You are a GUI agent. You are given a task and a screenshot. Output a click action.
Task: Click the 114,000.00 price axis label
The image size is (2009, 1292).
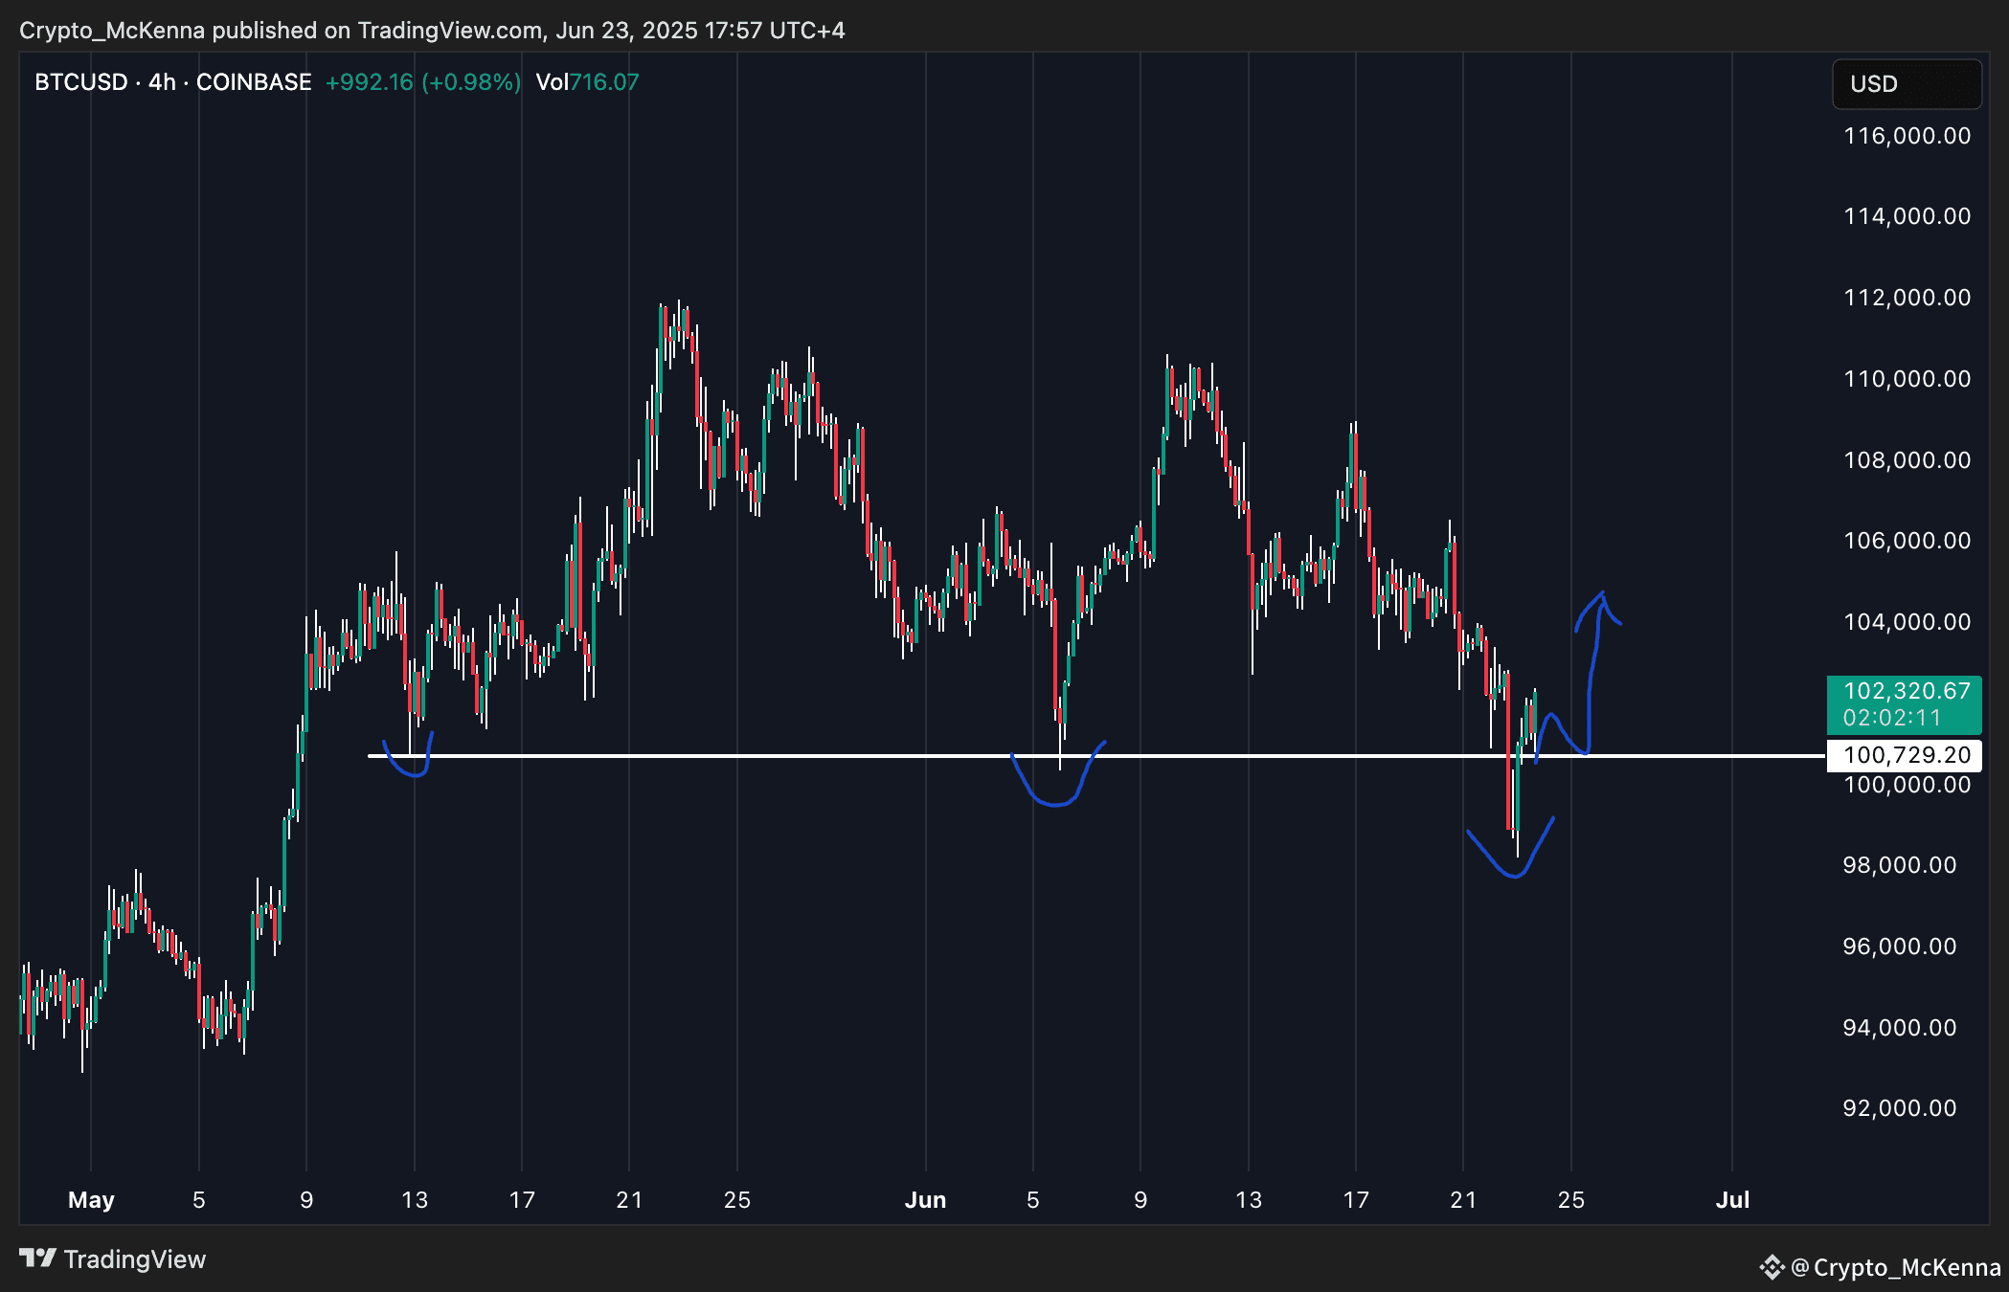coord(1907,216)
